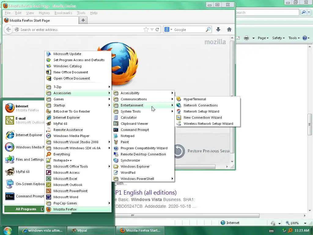
Task: Expand the Games folder
Action: pos(78,99)
